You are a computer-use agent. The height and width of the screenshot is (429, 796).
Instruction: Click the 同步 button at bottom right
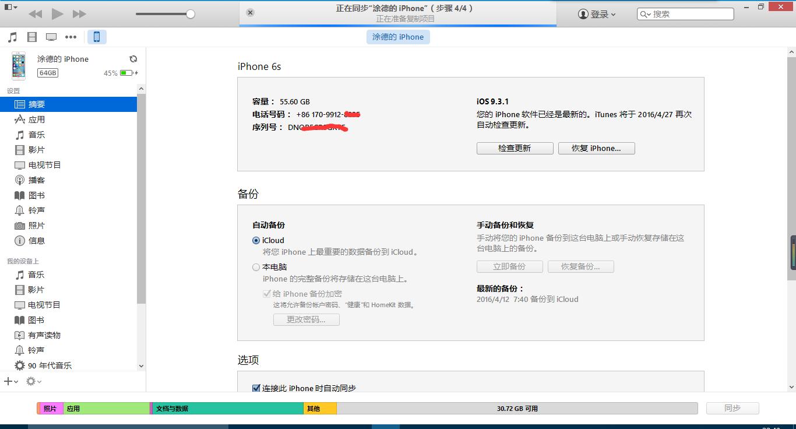pyautogui.click(x=732, y=408)
